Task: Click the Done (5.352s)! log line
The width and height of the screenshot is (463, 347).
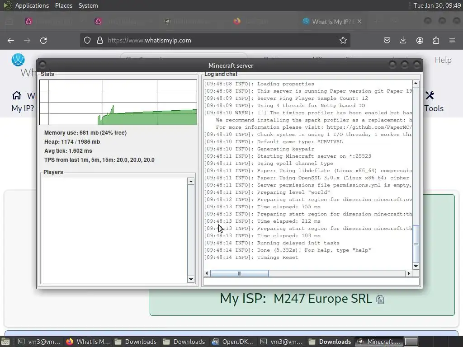Action: [x=287, y=250]
